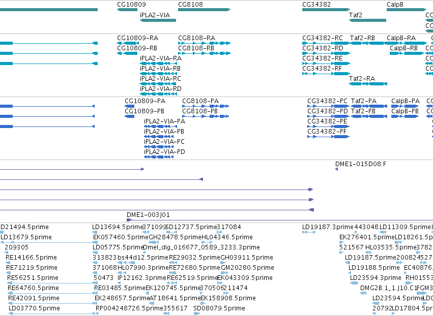Select EST LD19187.3prime
The width and height of the screenshot is (433, 316).
309,233
